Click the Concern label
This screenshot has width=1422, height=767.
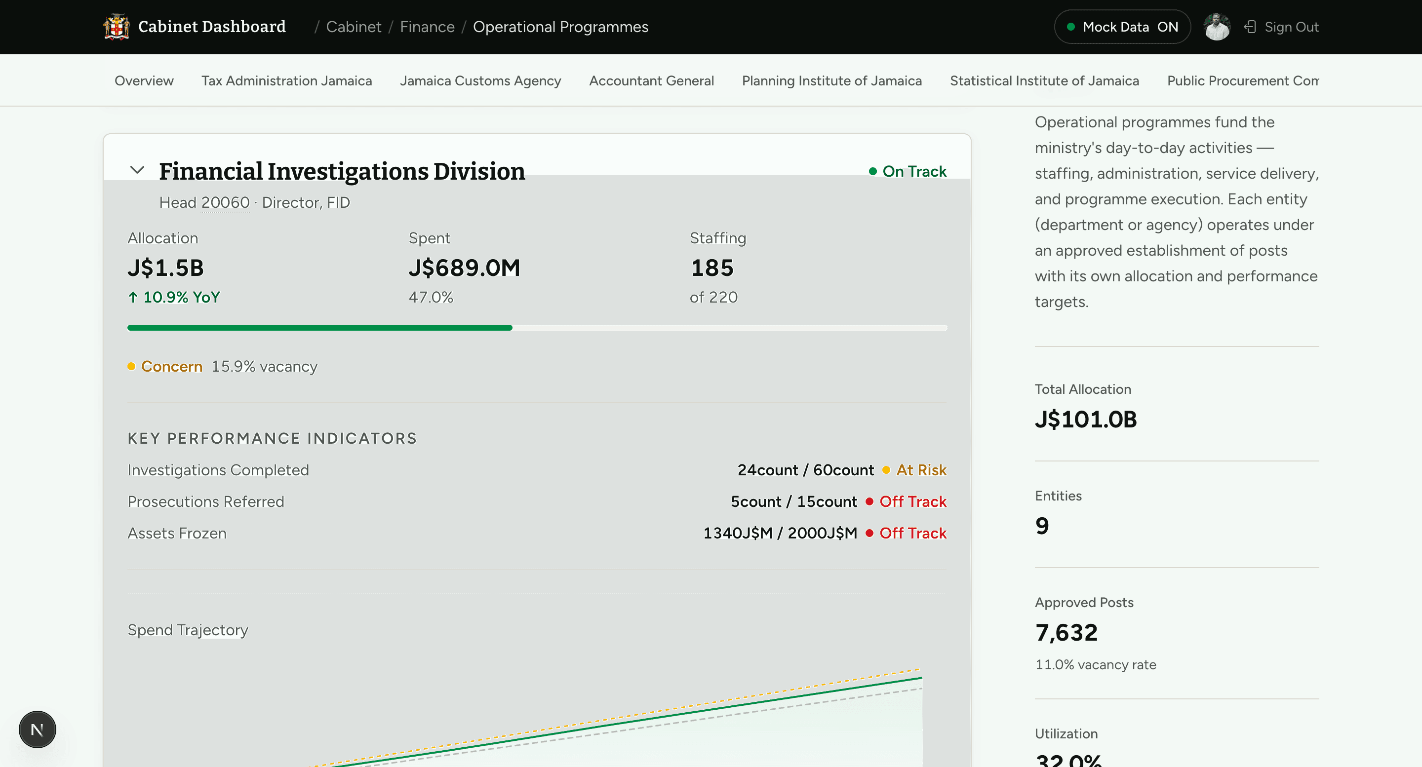coord(172,366)
